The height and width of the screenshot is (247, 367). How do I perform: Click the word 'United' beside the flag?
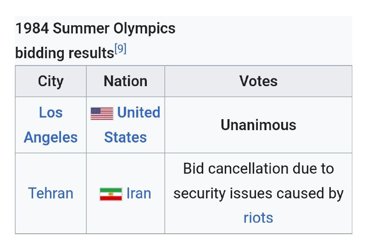(139, 112)
